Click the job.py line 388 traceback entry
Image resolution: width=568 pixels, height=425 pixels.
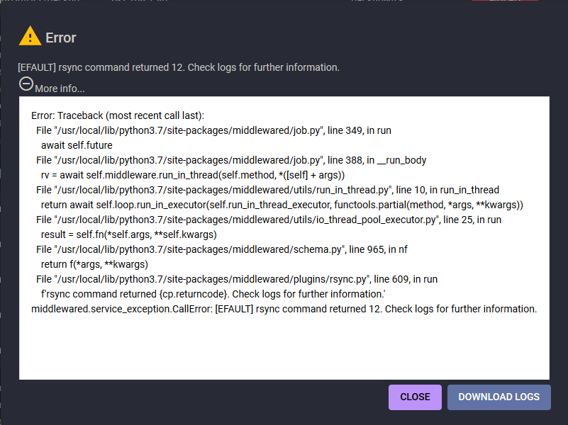(x=231, y=160)
